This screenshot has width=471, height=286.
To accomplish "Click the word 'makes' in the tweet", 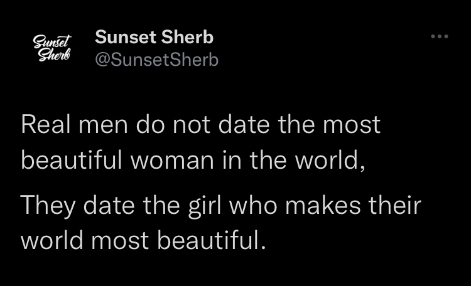I will coord(323,205).
